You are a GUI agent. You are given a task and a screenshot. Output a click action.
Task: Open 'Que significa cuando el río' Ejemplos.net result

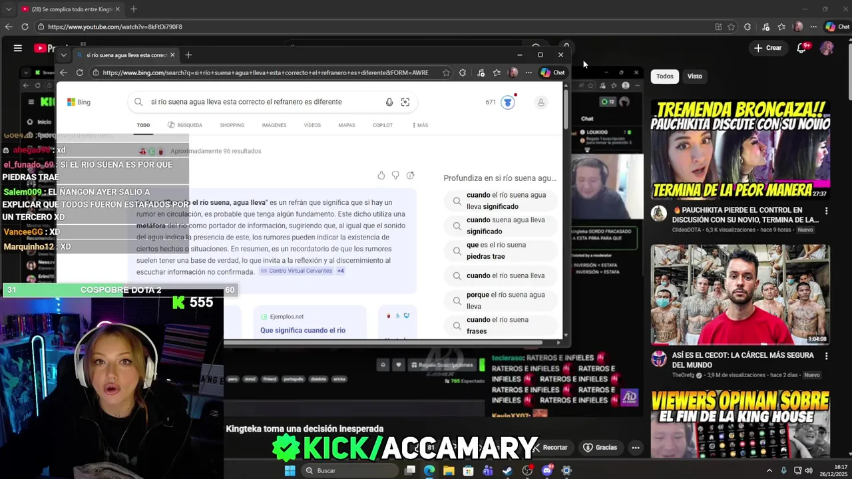303,330
